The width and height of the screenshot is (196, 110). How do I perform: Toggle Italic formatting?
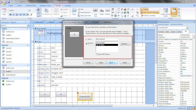(x=14, y=15)
